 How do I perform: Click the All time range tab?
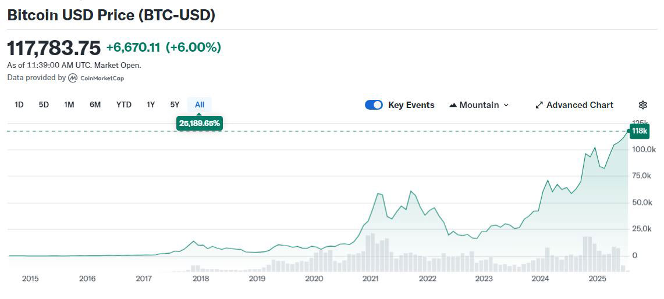click(x=200, y=105)
